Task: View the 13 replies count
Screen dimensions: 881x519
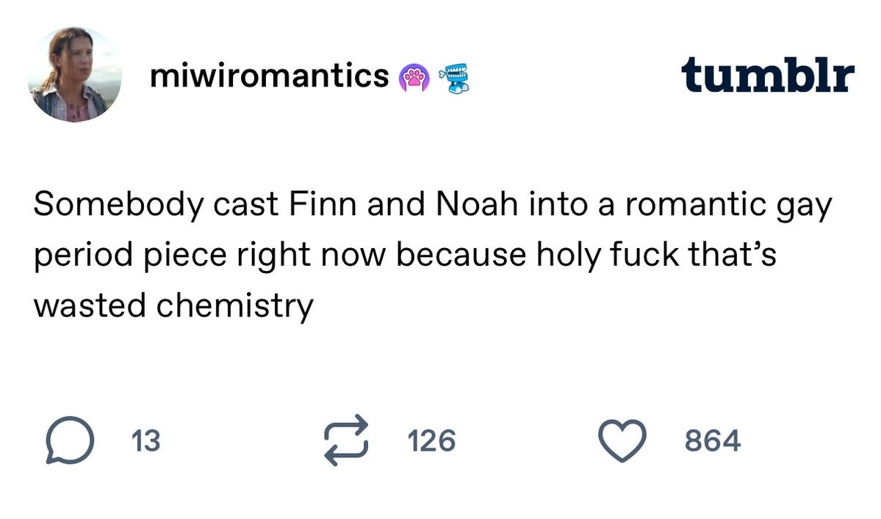Action: [145, 441]
